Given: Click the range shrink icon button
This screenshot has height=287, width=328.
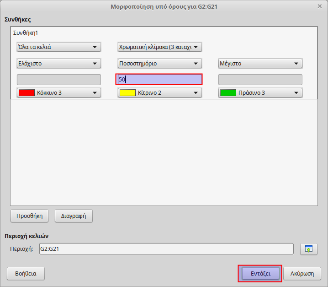Looking at the screenshot, I should tap(308, 249).
